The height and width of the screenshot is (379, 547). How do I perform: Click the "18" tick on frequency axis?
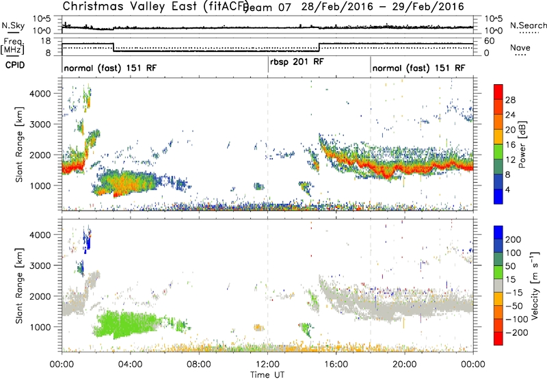[46, 41]
